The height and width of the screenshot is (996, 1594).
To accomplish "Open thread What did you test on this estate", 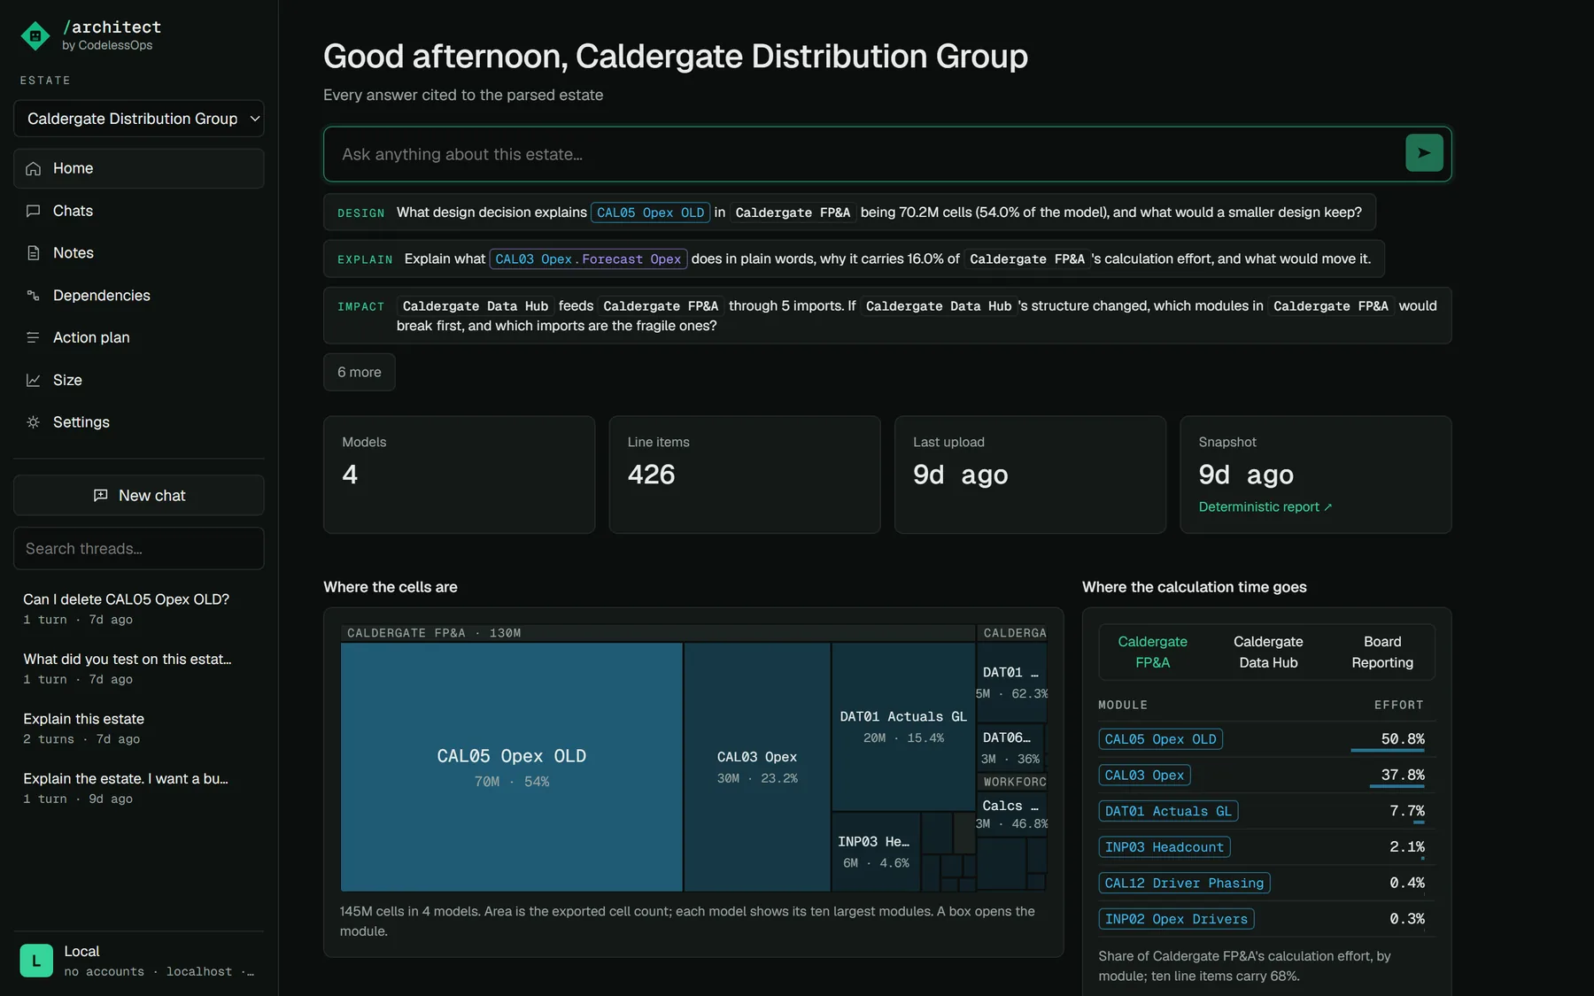I will point(139,668).
